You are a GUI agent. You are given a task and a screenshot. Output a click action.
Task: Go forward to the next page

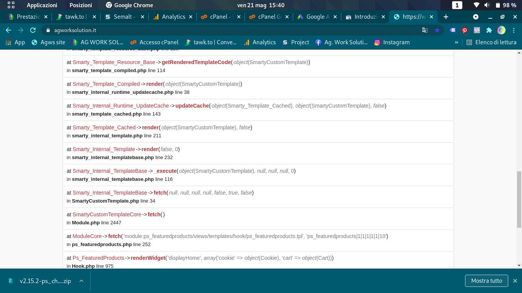pos(21,30)
